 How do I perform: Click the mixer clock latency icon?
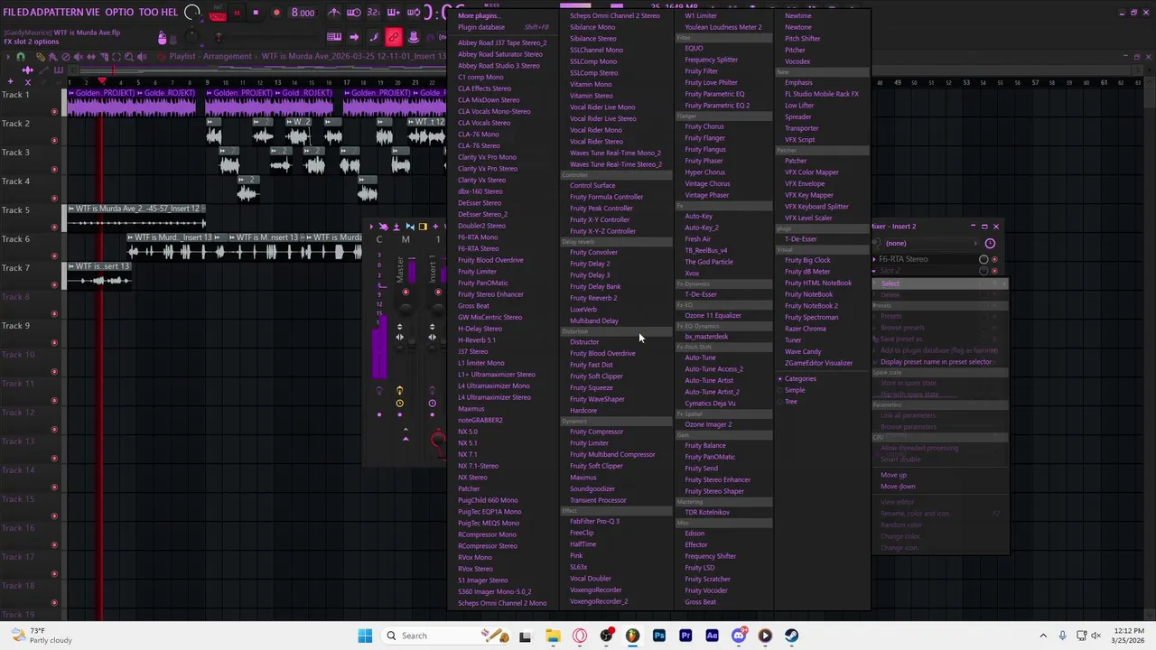point(990,243)
